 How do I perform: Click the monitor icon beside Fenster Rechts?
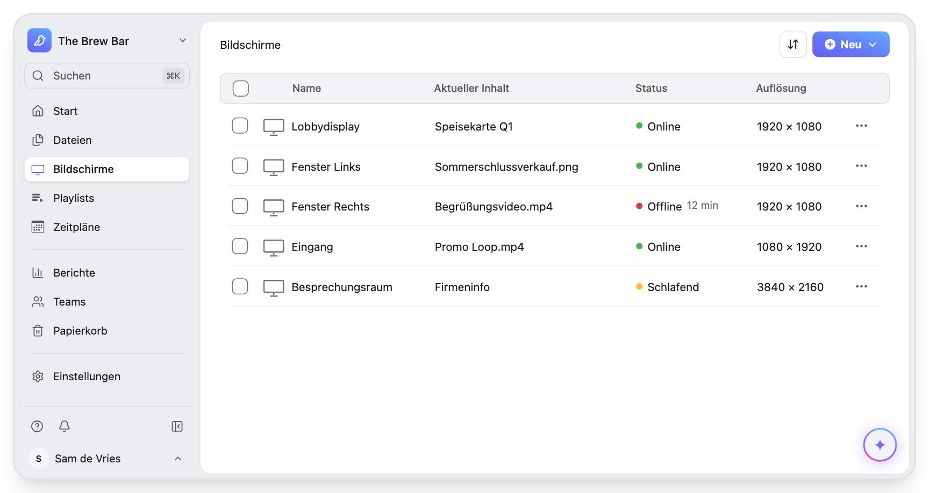pyautogui.click(x=274, y=207)
